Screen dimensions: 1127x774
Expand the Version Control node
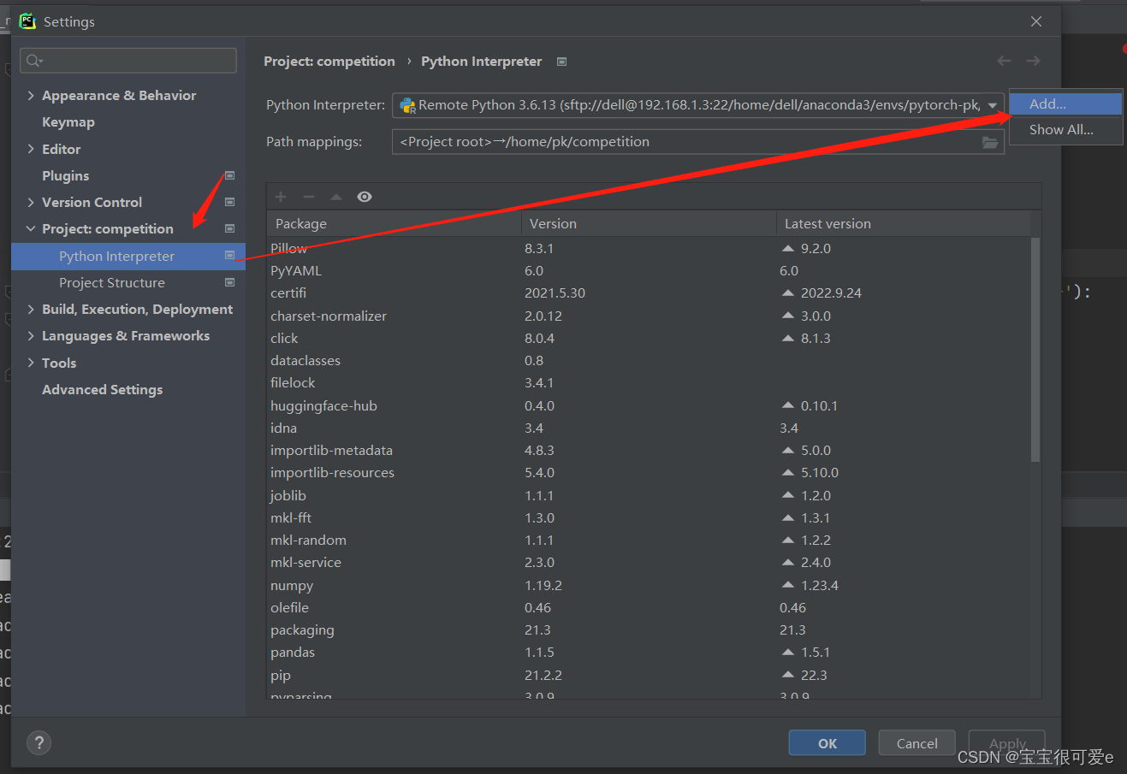coord(31,202)
